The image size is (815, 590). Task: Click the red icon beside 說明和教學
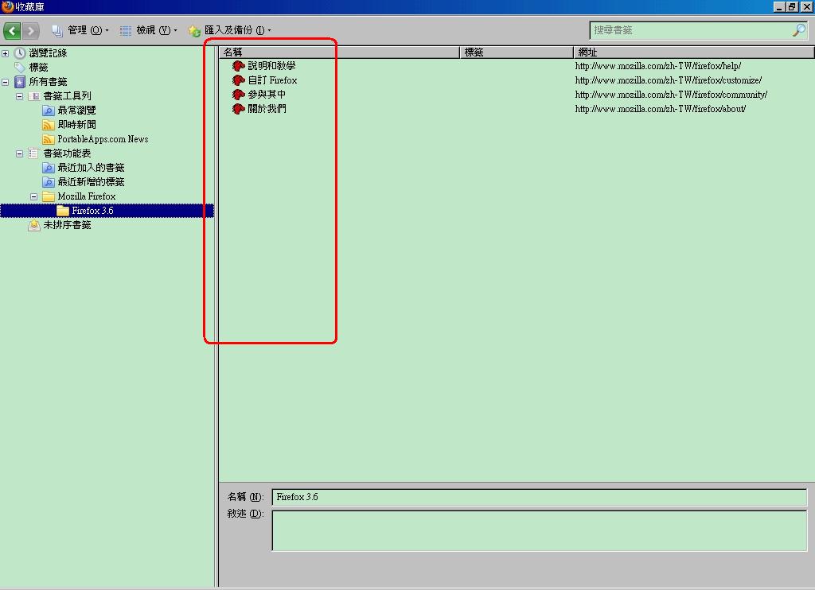(x=239, y=66)
